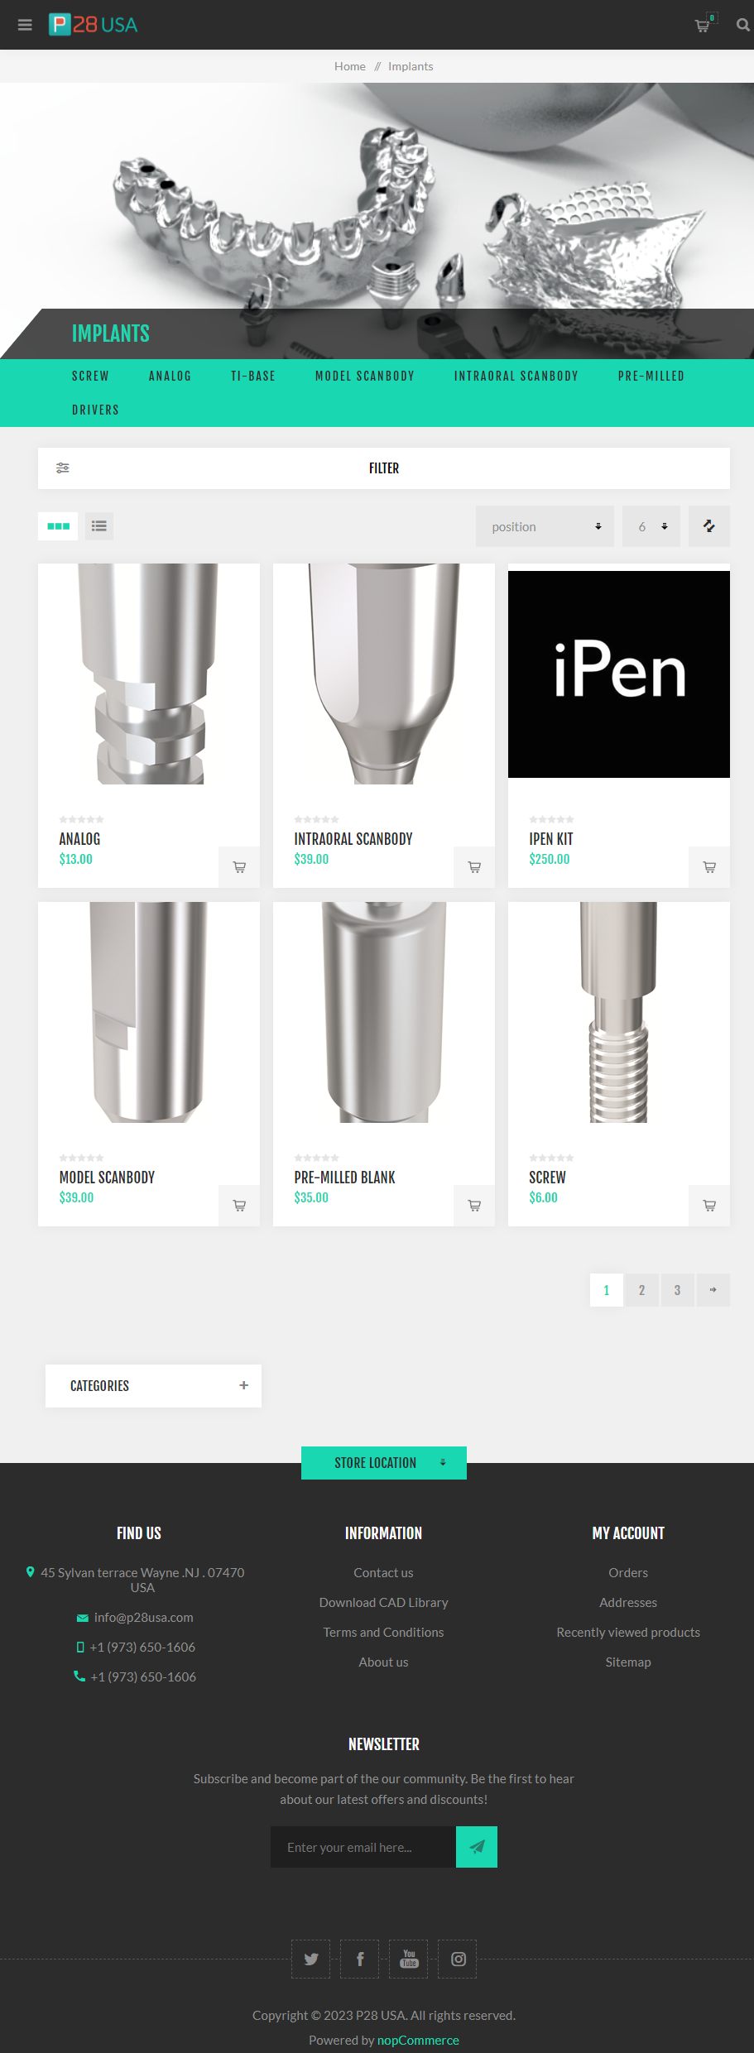The width and height of the screenshot is (754, 2053).
Task: Submit newsletter with paper plane icon
Action: [477, 1847]
